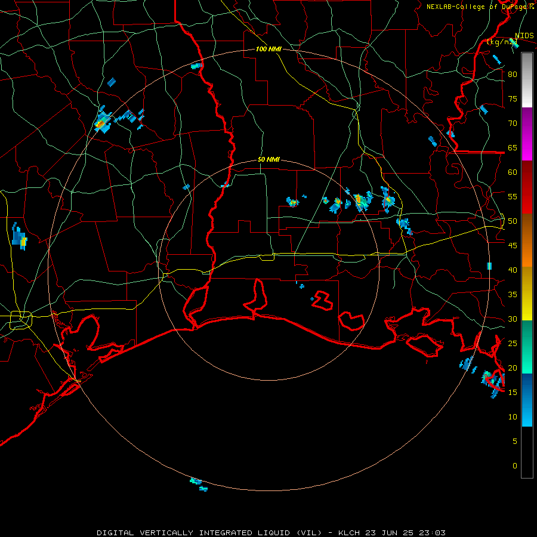Click the legend value 40
Screen dimensions: 537x537
point(513,270)
